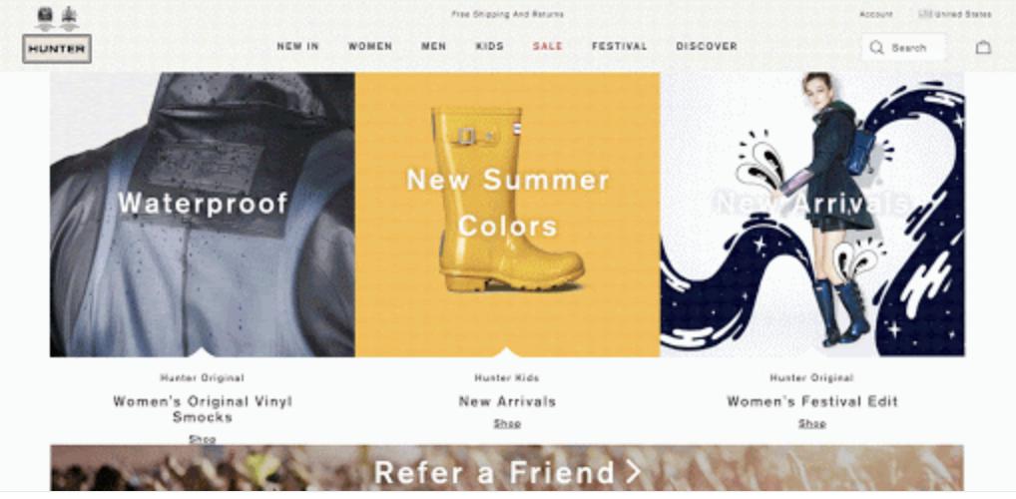Open the Account link
The width and height of the screenshot is (1016, 499).
point(876,14)
